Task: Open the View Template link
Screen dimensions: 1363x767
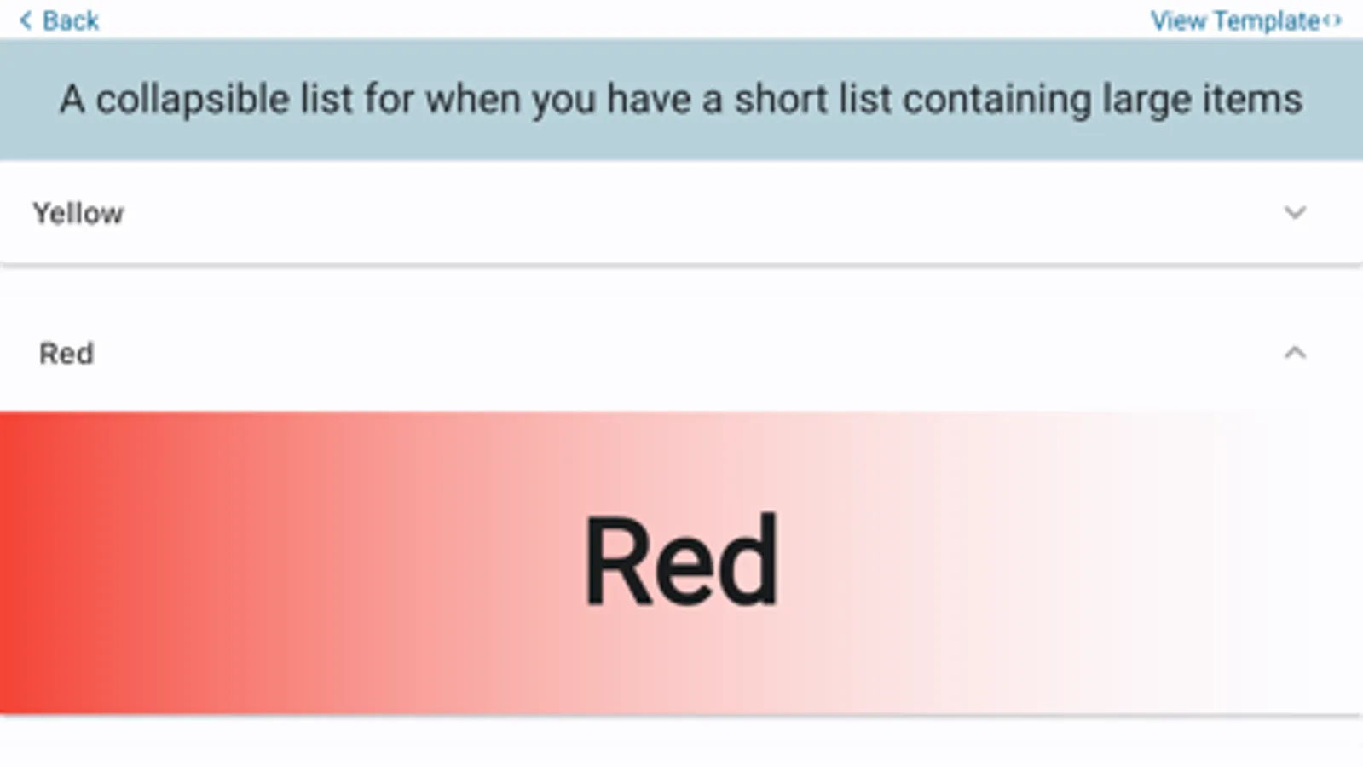Action: click(x=1234, y=20)
